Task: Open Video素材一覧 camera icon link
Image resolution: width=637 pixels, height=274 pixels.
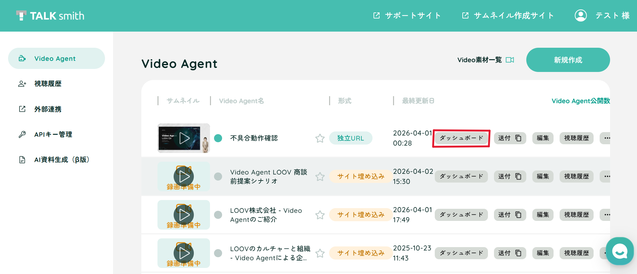Action: [510, 60]
